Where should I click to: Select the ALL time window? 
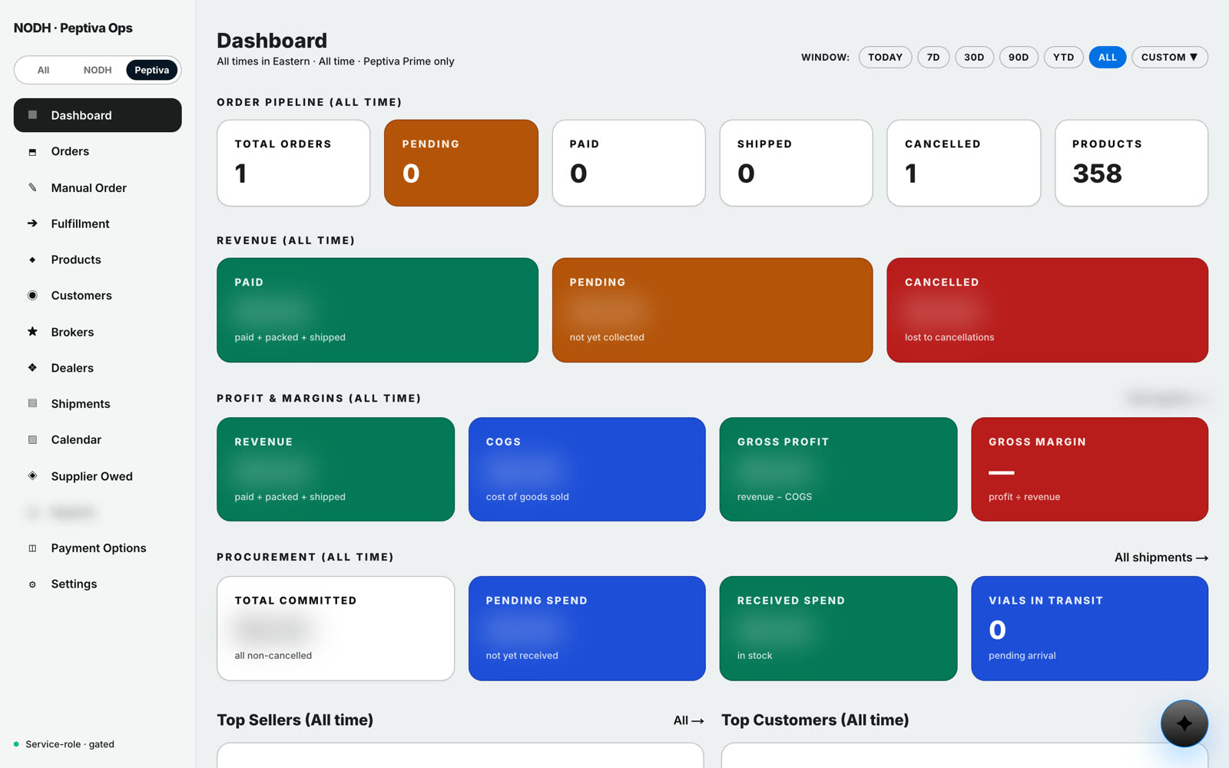1108,58
